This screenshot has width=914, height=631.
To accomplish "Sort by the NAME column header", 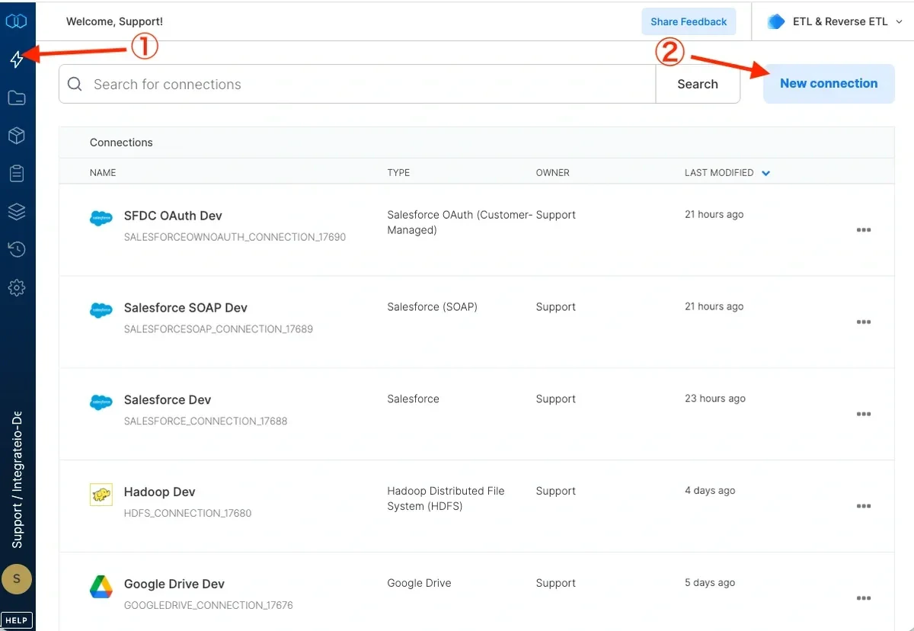I will pos(103,173).
